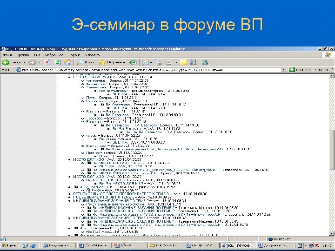Open ИНДИВИДУАЛЬНЫЕ ЗАДАНИЯ ПО ТЕМЕ 2 topic
Image resolution: width=335 pixels, height=251 pixels.
[111, 201]
